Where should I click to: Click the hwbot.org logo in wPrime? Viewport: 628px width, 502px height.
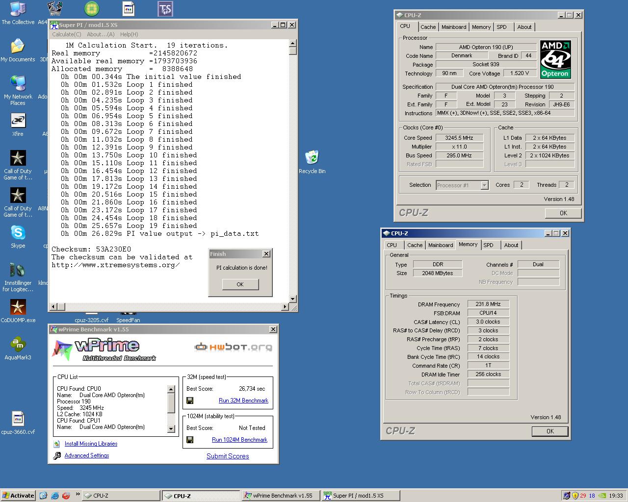pyautogui.click(x=233, y=347)
